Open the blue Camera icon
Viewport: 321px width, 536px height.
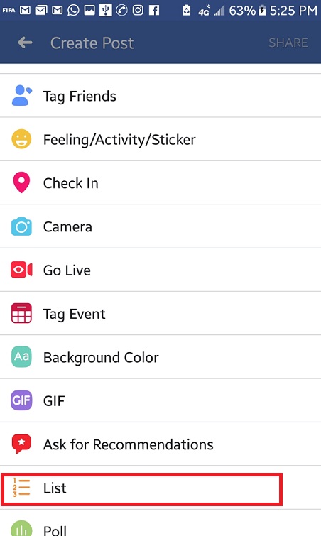pyautogui.click(x=21, y=226)
